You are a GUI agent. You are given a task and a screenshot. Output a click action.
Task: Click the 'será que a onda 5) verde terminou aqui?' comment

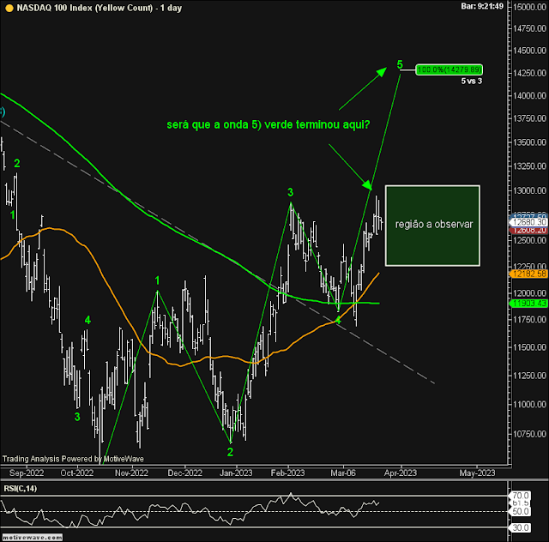[268, 124]
